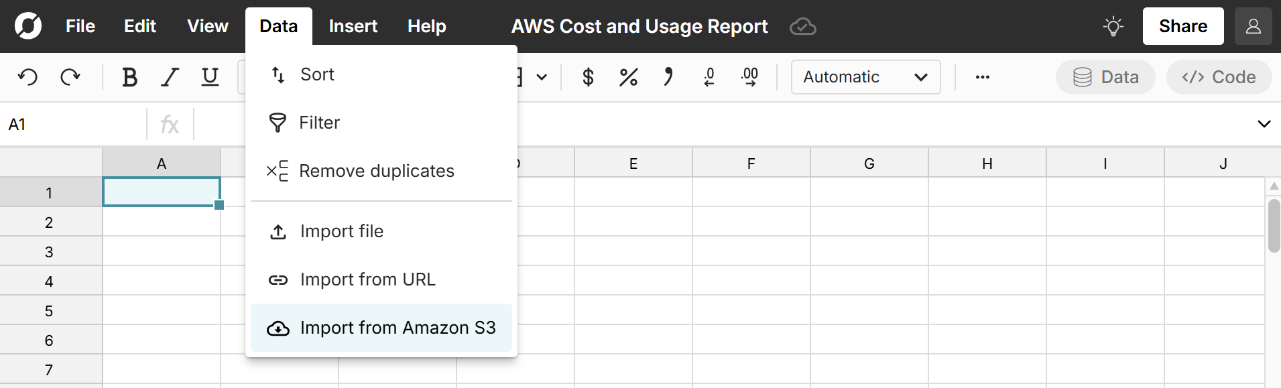Click the redo arrow icon
The image size is (1281, 388).
pyautogui.click(x=70, y=77)
